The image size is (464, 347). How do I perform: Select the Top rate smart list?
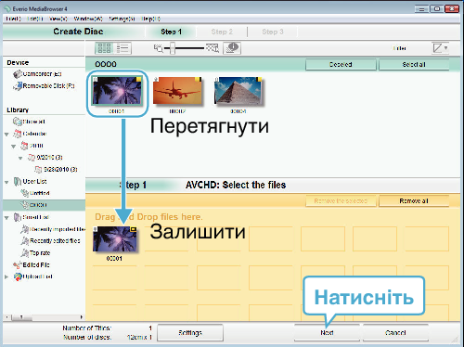tap(35, 253)
